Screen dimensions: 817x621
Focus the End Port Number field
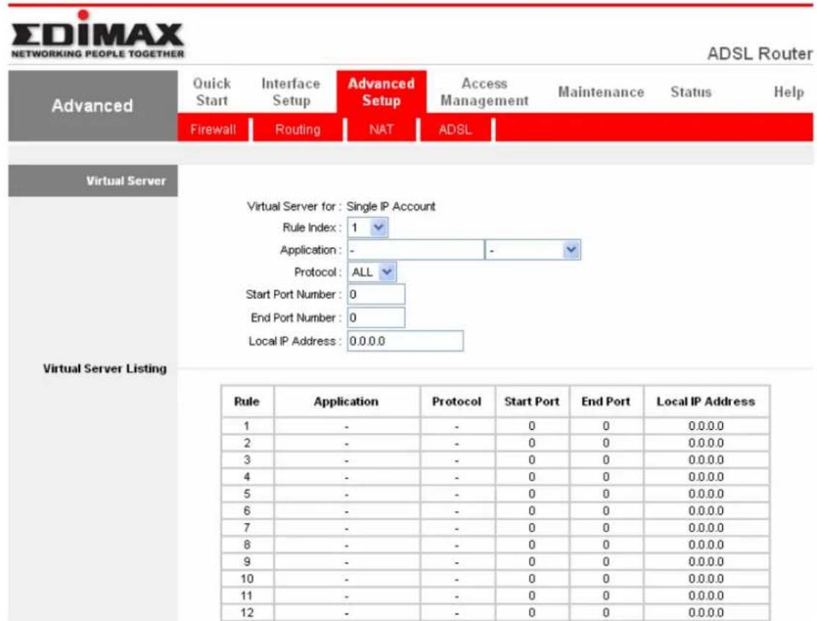tap(376, 317)
